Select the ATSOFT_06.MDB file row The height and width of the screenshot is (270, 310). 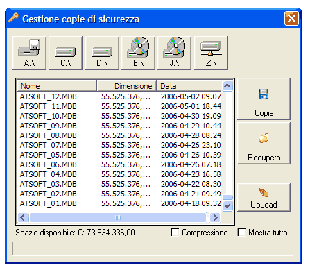119,164
